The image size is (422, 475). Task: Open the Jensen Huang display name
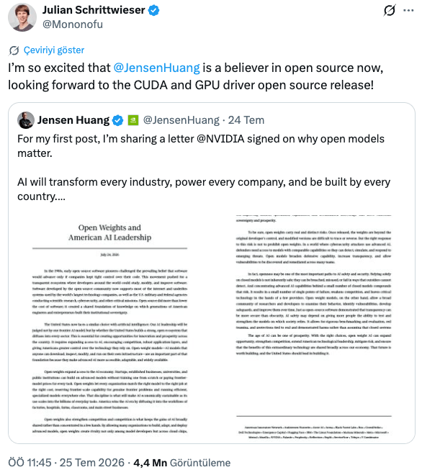point(73,120)
